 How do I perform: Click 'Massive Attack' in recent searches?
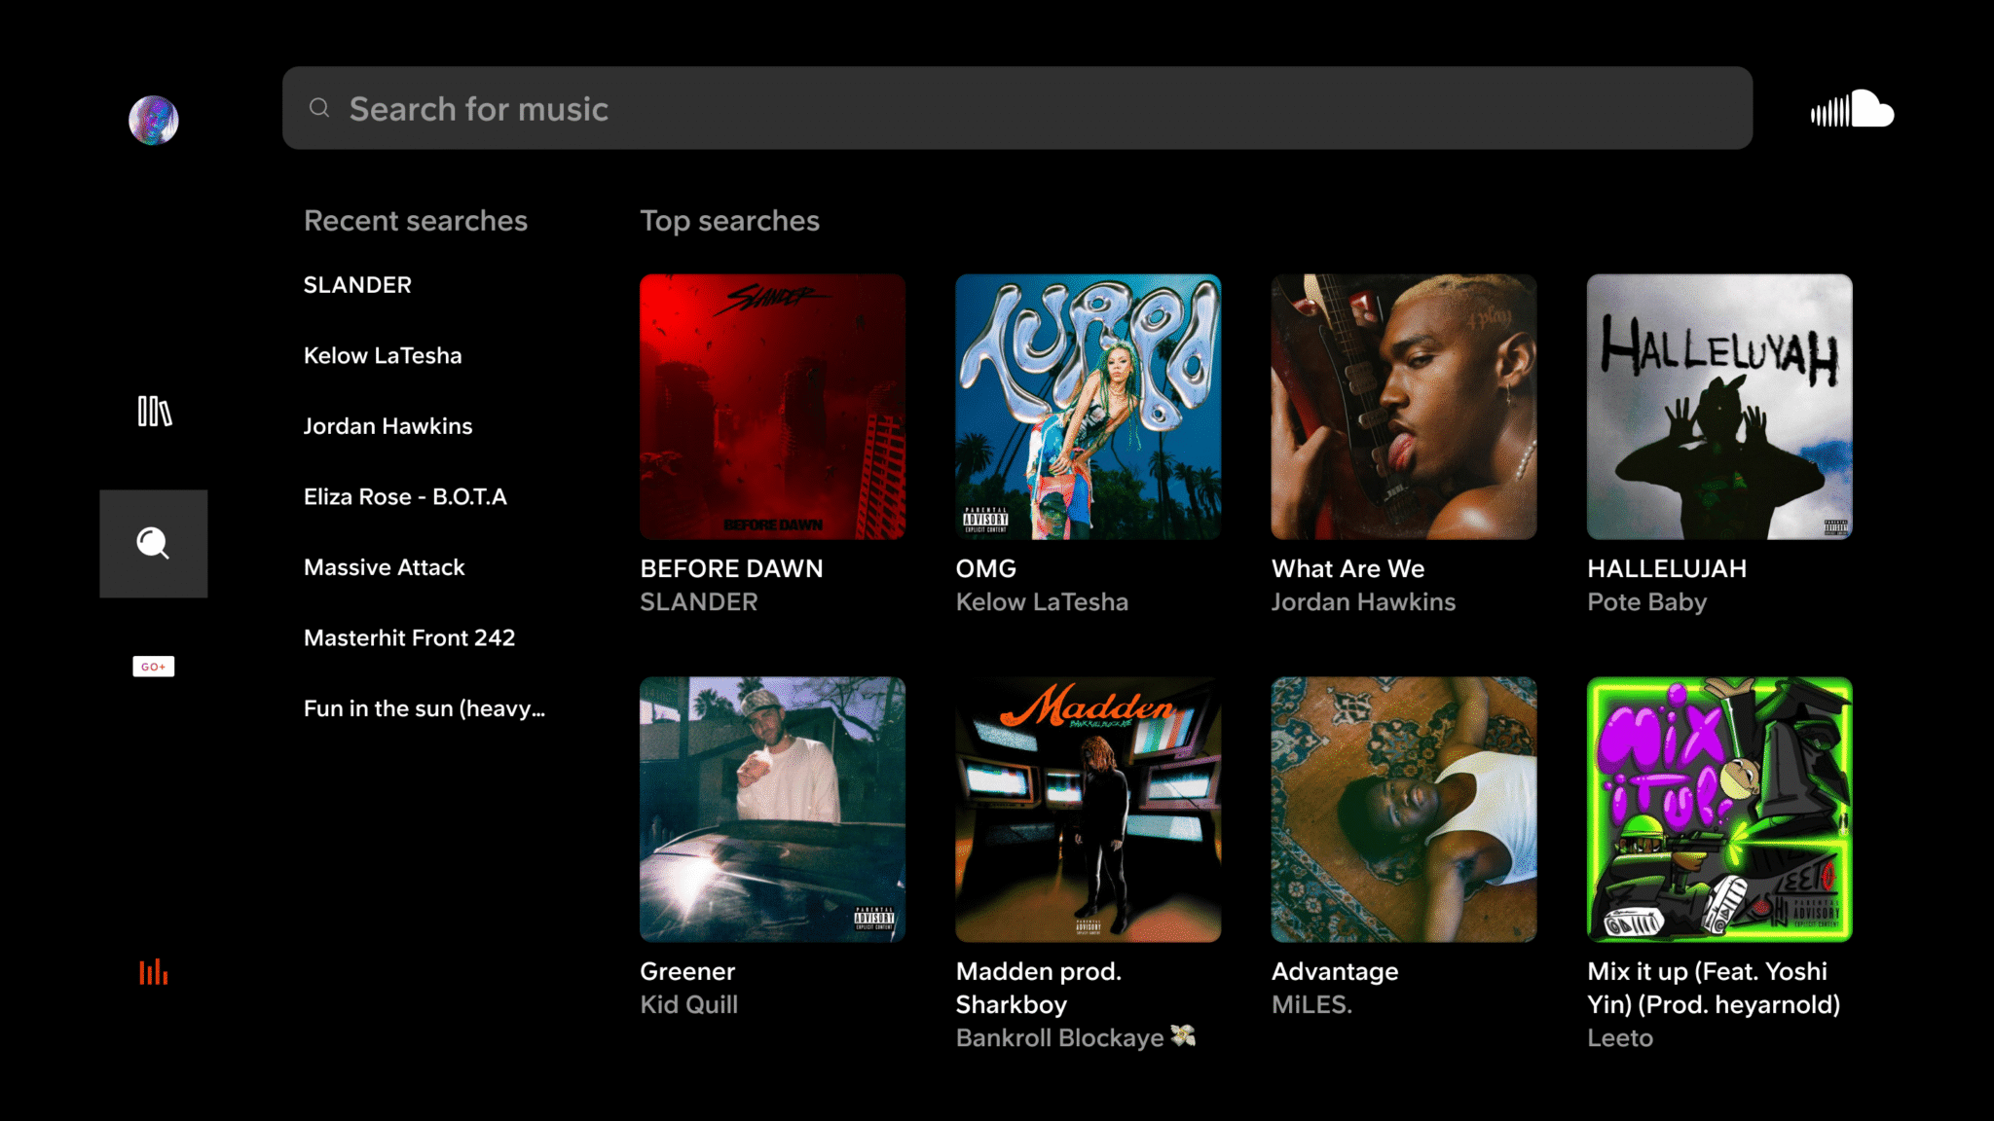click(x=384, y=566)
